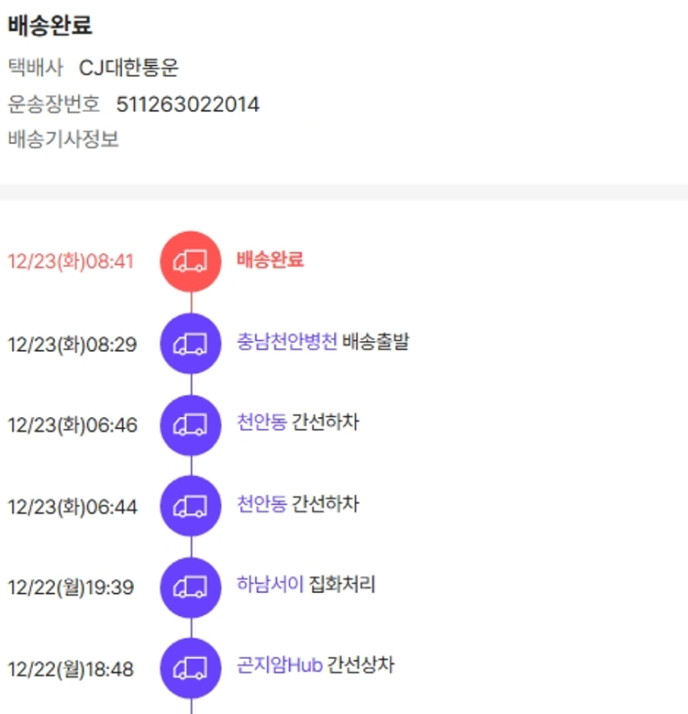
Task: Tap the truck icon at 06:46 천안동 간선하차
Action: 191,424
